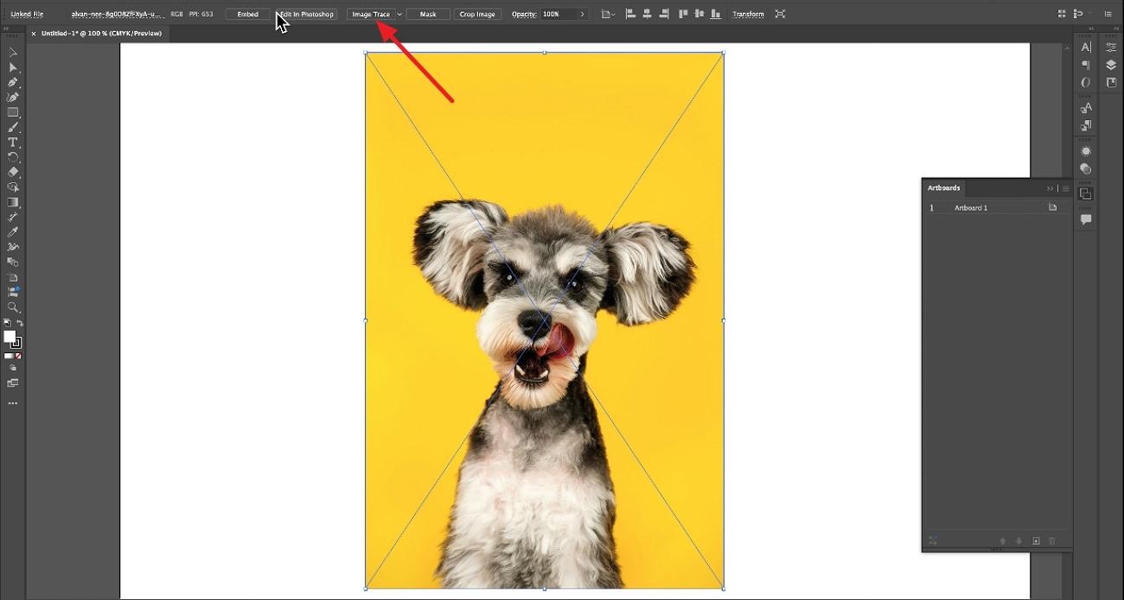Select the Curvature tool
The image size is (1124, 600).
[12, 98]
